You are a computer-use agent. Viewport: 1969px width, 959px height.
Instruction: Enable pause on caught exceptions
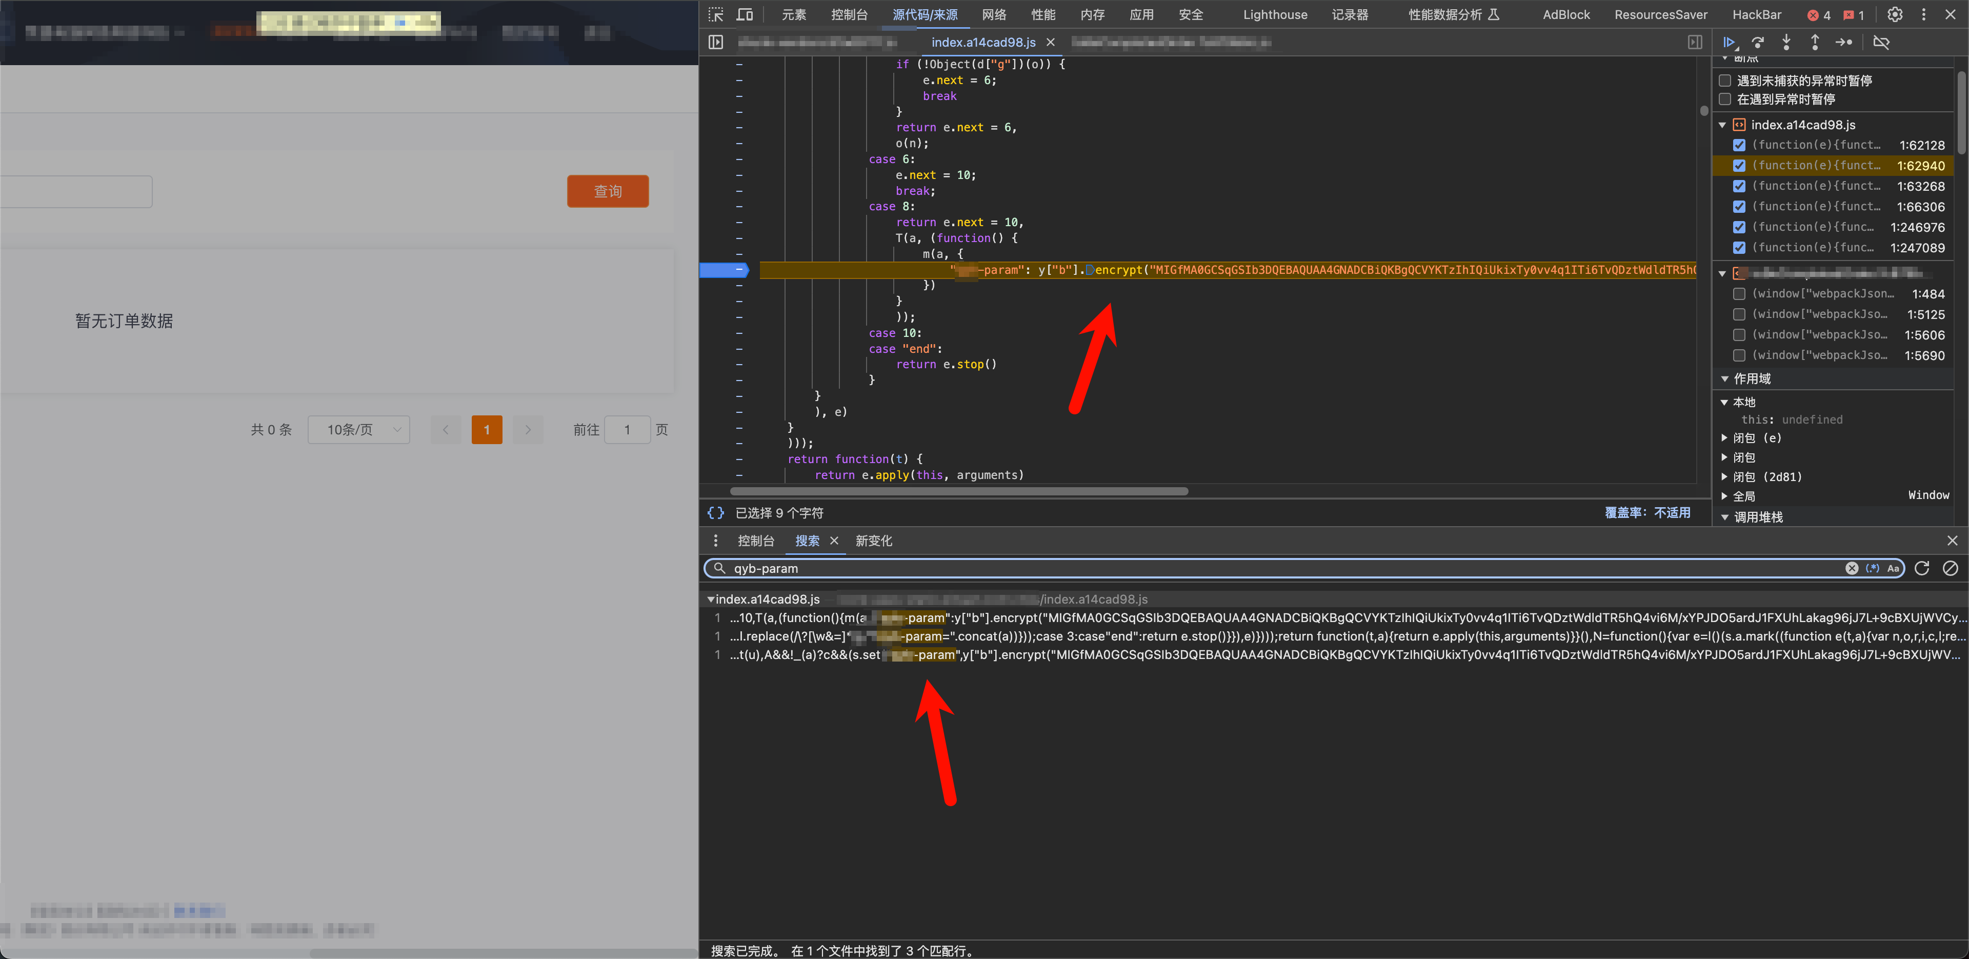(1725, 99)
